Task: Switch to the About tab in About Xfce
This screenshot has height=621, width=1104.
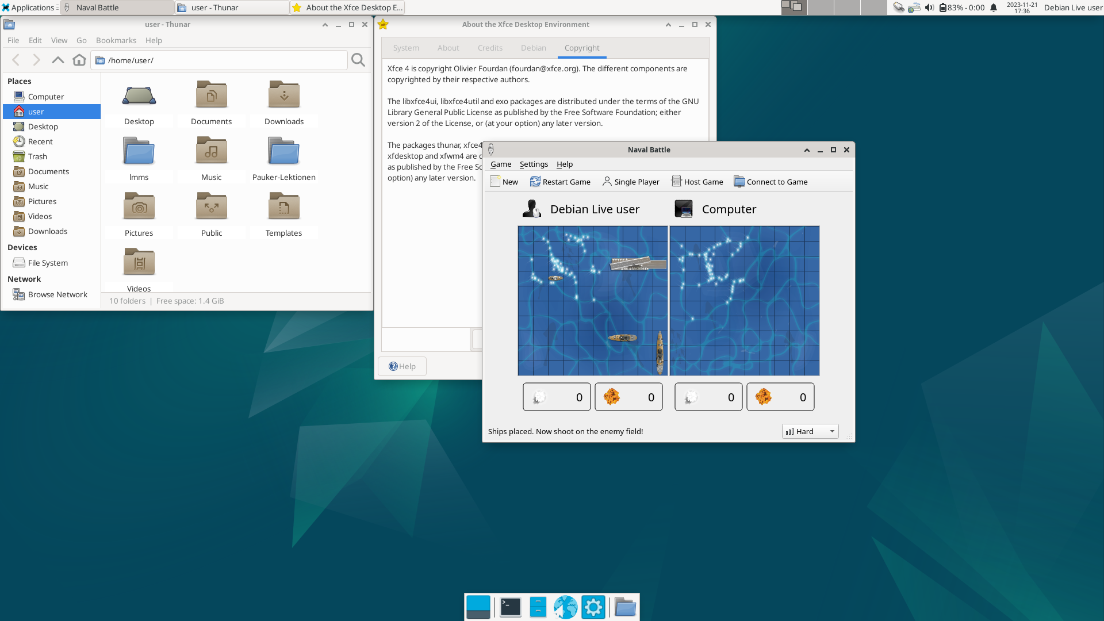Action: (x=448, y=48)
